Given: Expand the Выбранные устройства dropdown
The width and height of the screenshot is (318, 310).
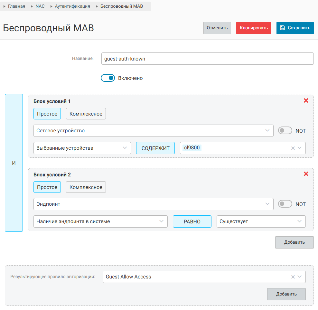Looking at the screenshot, I should tap(82, 148).
